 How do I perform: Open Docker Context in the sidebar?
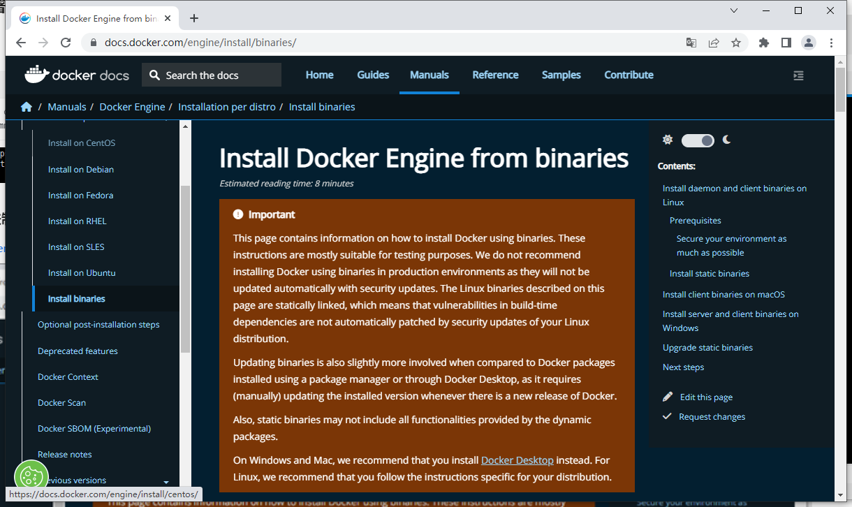pyautogui.click(x=68, y=376)
